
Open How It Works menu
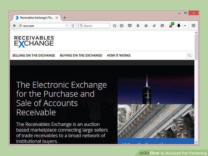tap(119, 55)
